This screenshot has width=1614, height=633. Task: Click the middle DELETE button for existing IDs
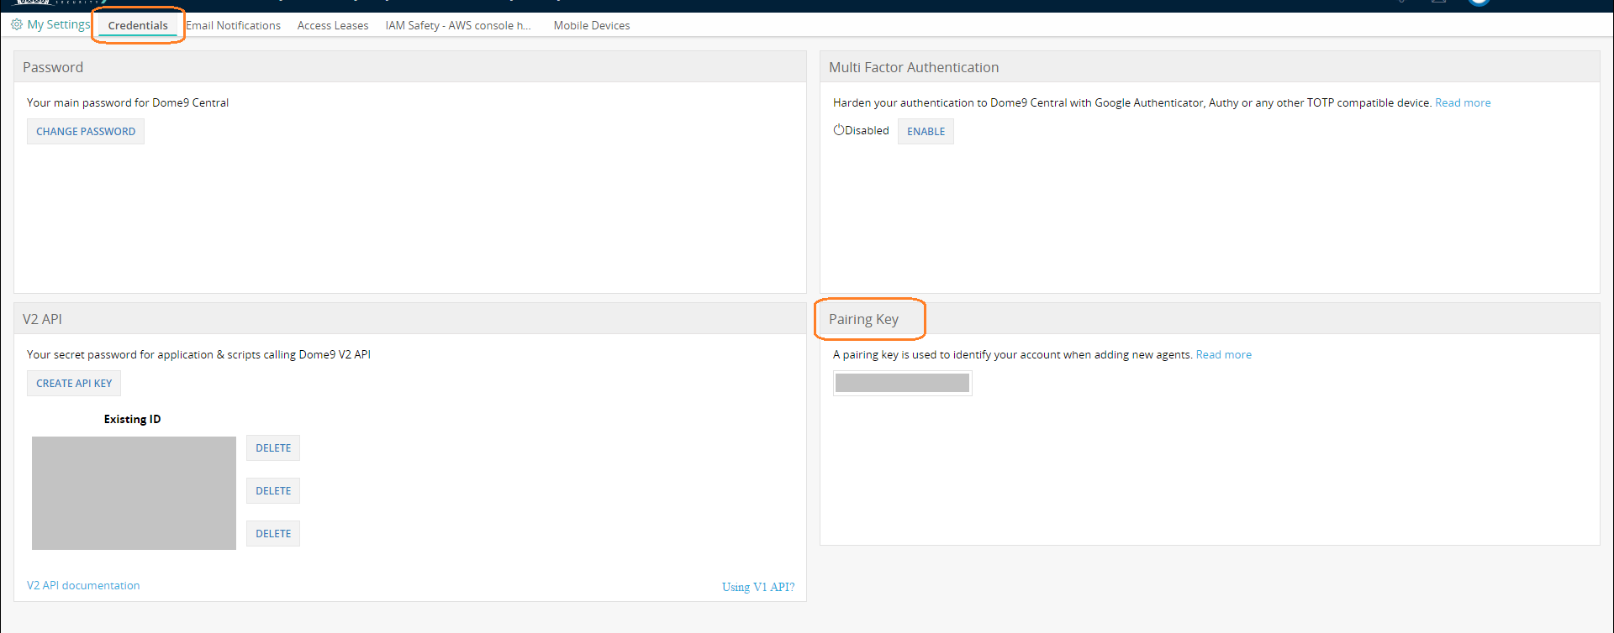pos(273,490)
